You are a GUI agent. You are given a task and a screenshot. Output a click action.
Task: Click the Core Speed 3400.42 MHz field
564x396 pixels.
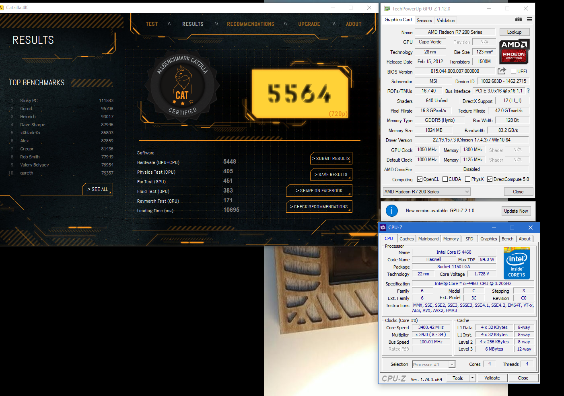click(x=431, y=328)
